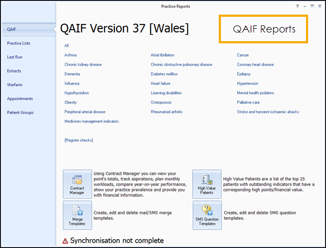The height and width of the screenshot is (248, 326).
Task: Open SMS Question Templates icon button
Action: point(206,215)
